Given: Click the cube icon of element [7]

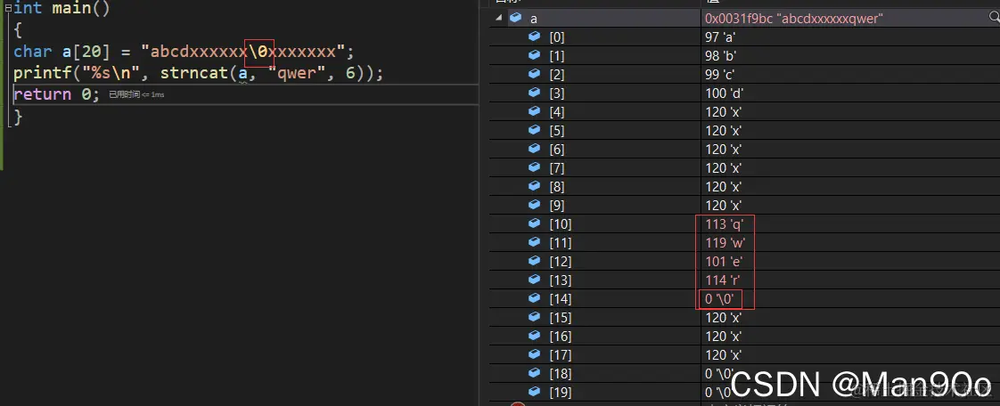Looking at the screenshot, I should click(x=535, y=167).
